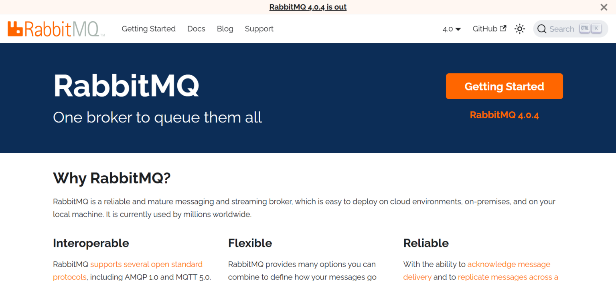Click the Search input field

click(x=561, y=28)
